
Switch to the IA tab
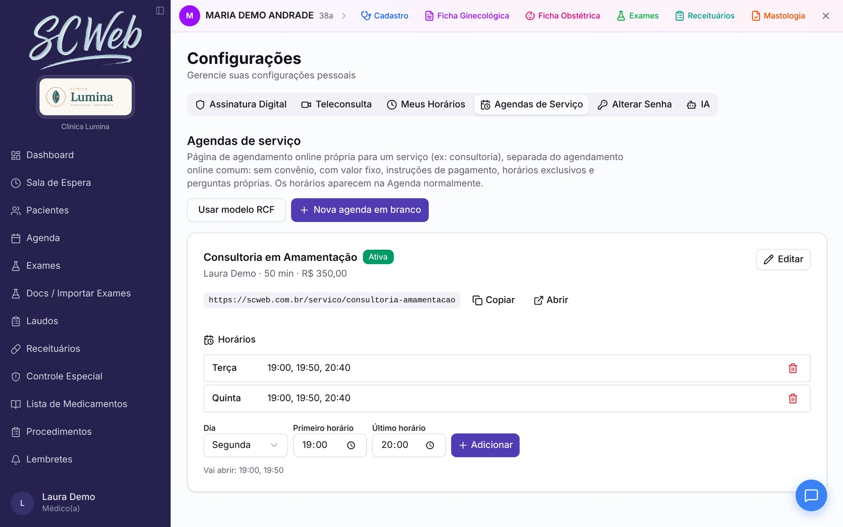pos(699,104)
